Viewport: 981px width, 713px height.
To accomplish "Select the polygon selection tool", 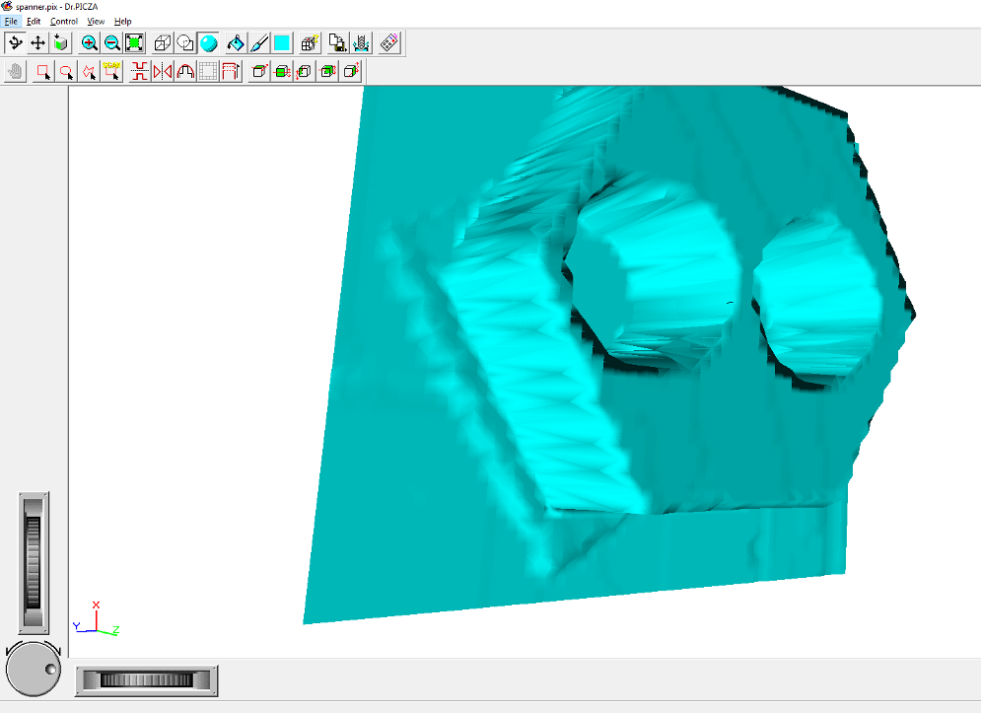I will pos(89,71).
